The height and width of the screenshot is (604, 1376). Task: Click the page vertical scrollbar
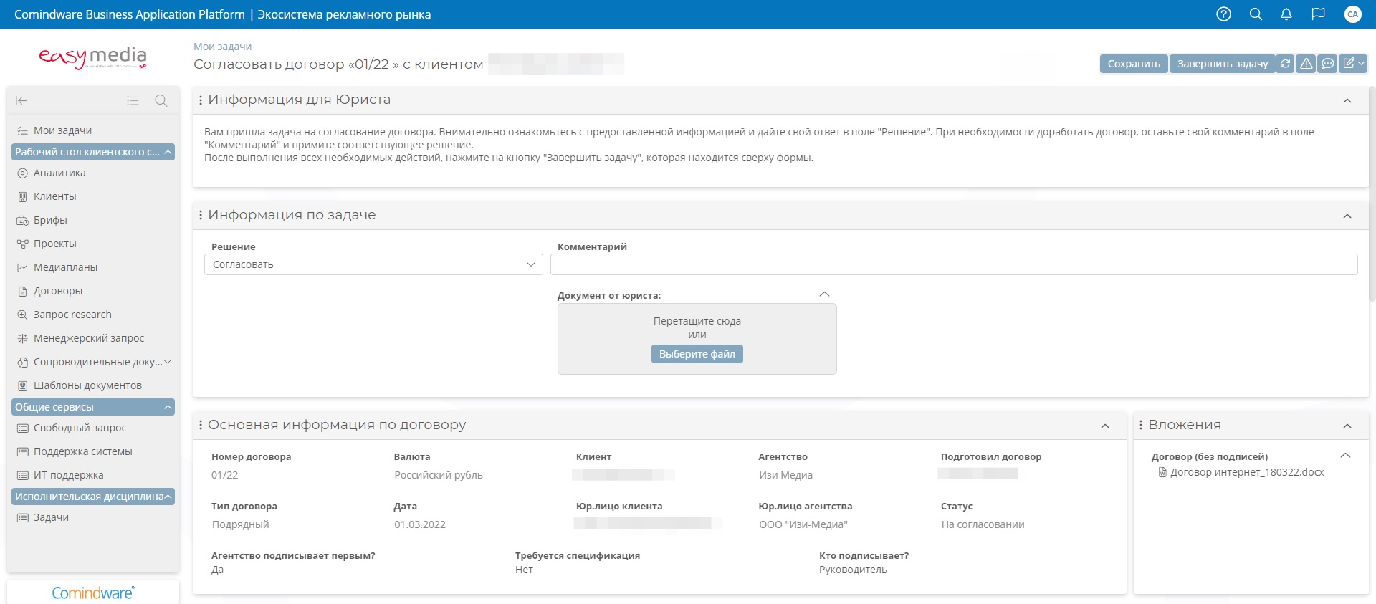[x=1372, y=193]
